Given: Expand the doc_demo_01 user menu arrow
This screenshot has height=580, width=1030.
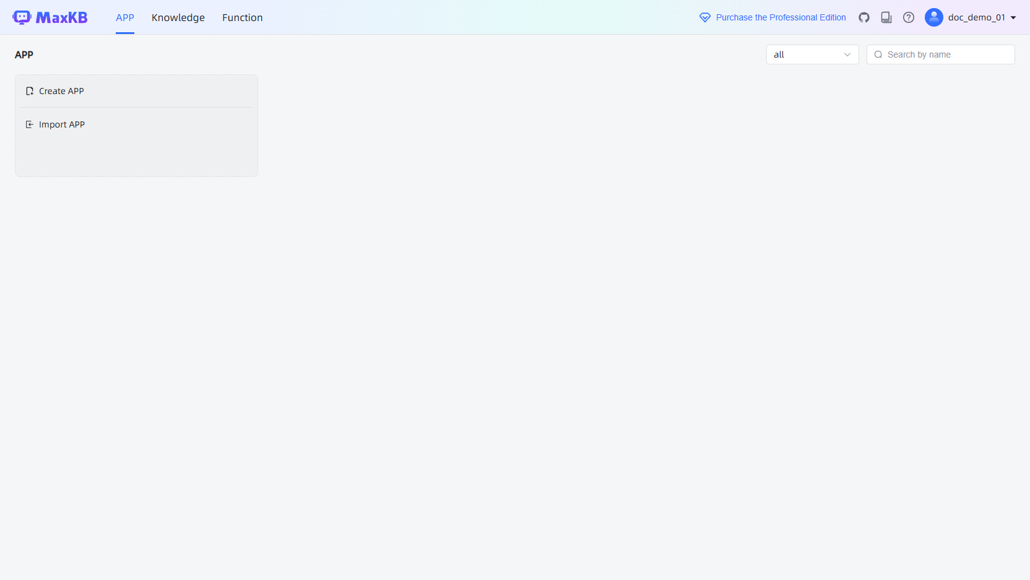Looking at the screenshot, I should pos(1013,18).
